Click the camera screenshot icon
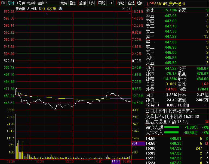209x164 pixels. 60,9
